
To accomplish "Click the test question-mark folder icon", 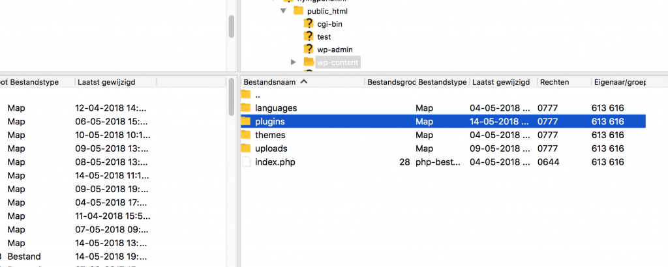I will click(x=309, y=36).
